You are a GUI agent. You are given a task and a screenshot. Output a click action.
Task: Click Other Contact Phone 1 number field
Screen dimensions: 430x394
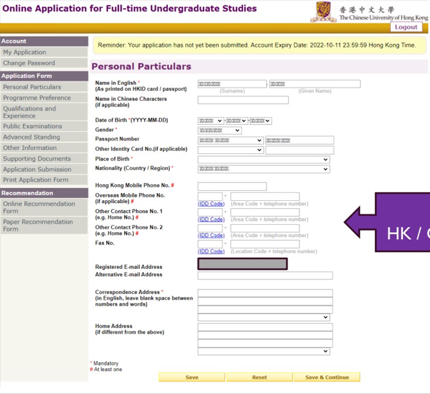pos(265,212)
